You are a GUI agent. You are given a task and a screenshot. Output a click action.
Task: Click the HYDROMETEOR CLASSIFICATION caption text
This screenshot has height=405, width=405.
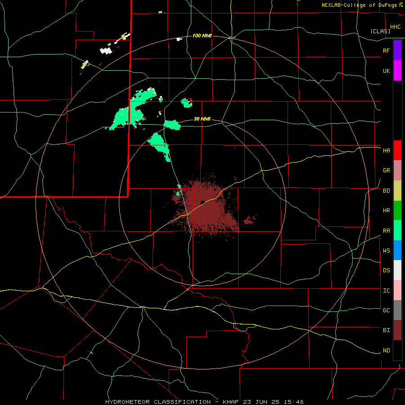click(x=158, y=402)
